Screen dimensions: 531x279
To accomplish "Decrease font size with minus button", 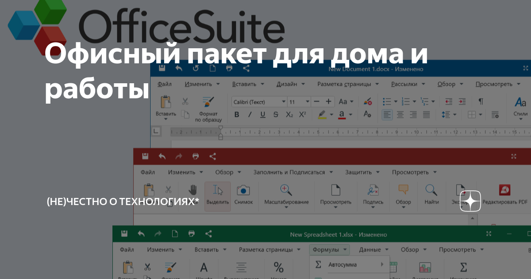I will pyautogui.click(x=316, y=101).
